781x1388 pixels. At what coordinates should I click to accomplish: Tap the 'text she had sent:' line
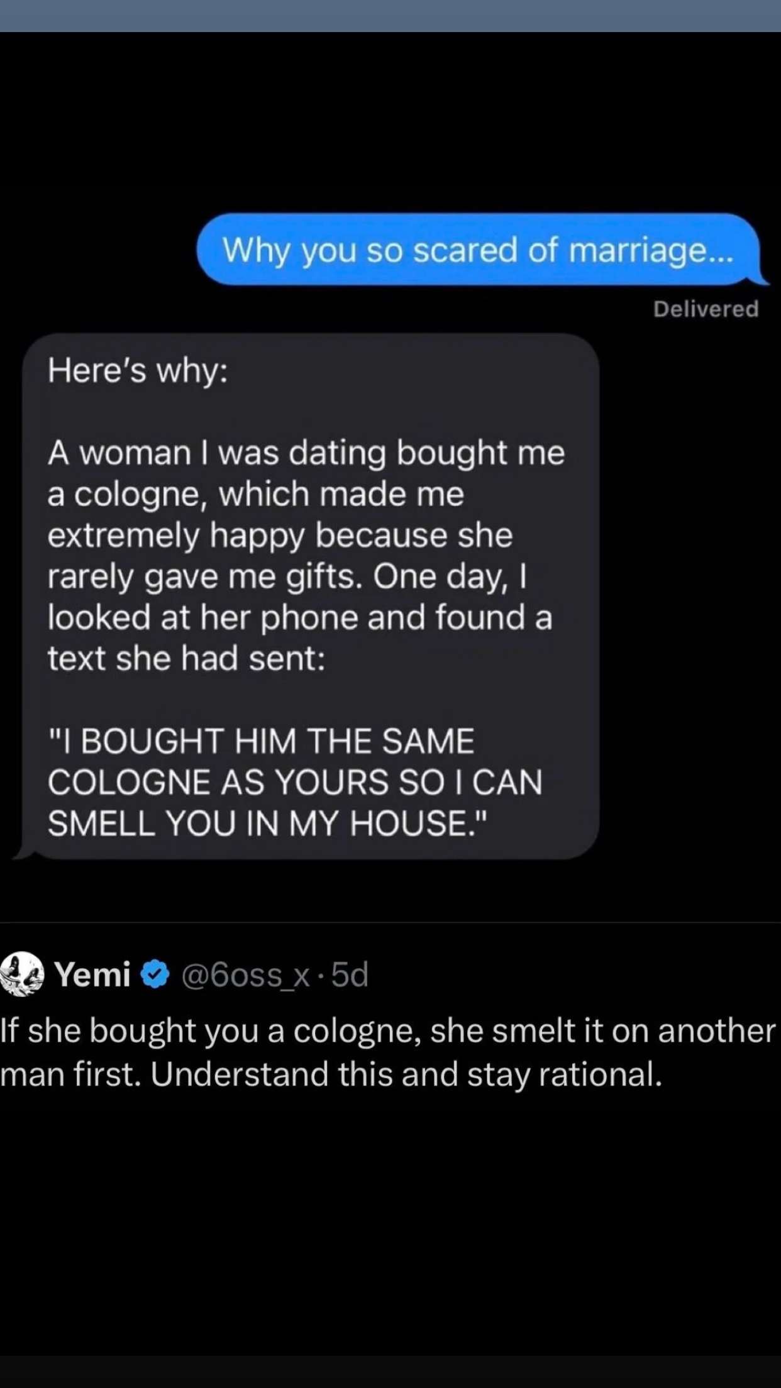tap(186, 658)
